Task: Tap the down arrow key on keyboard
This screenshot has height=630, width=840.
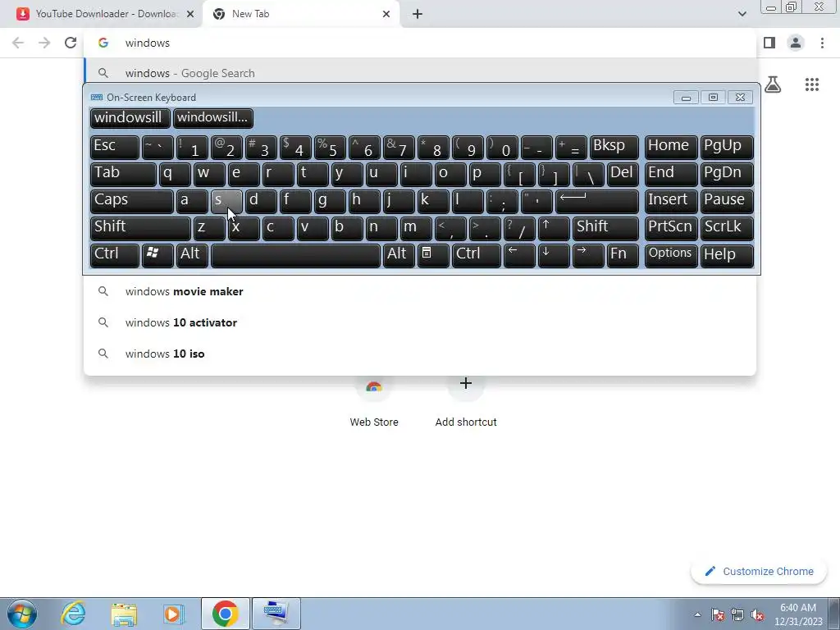Action: (x=554, y=256)
